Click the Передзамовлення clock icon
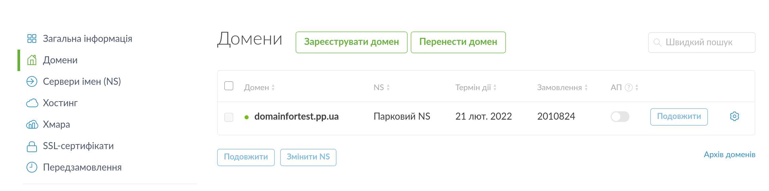769x191 pixels. pos(32,167)
